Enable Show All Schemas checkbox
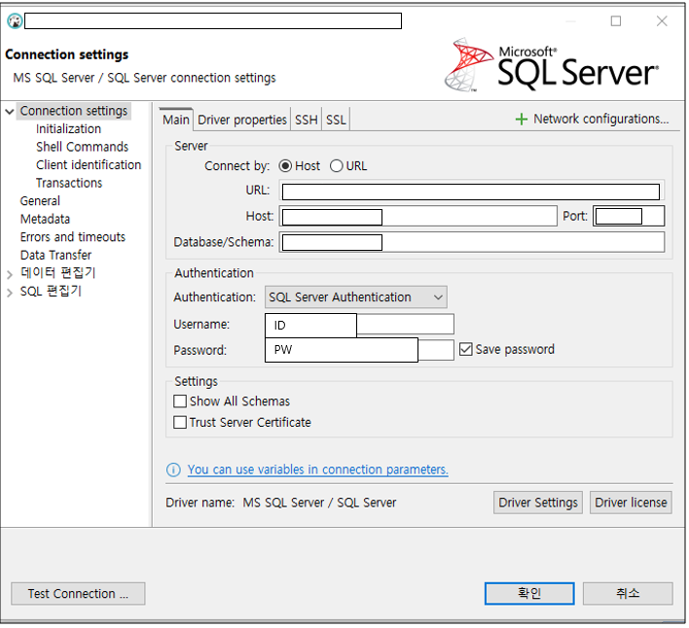 [180, 401]
